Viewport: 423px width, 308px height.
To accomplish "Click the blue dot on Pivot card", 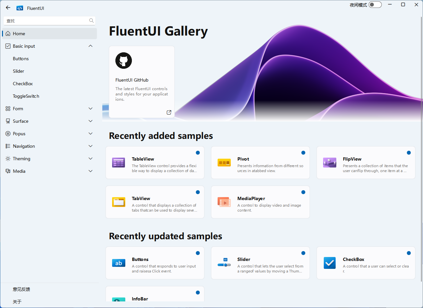I will pyautogui.click(x=303, y=153).
